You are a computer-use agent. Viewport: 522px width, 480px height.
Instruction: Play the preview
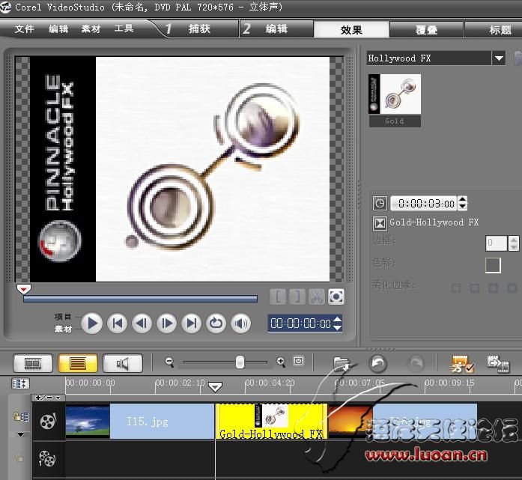91,323
